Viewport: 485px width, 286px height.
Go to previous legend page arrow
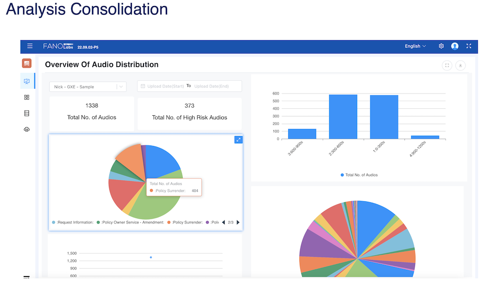224,222
